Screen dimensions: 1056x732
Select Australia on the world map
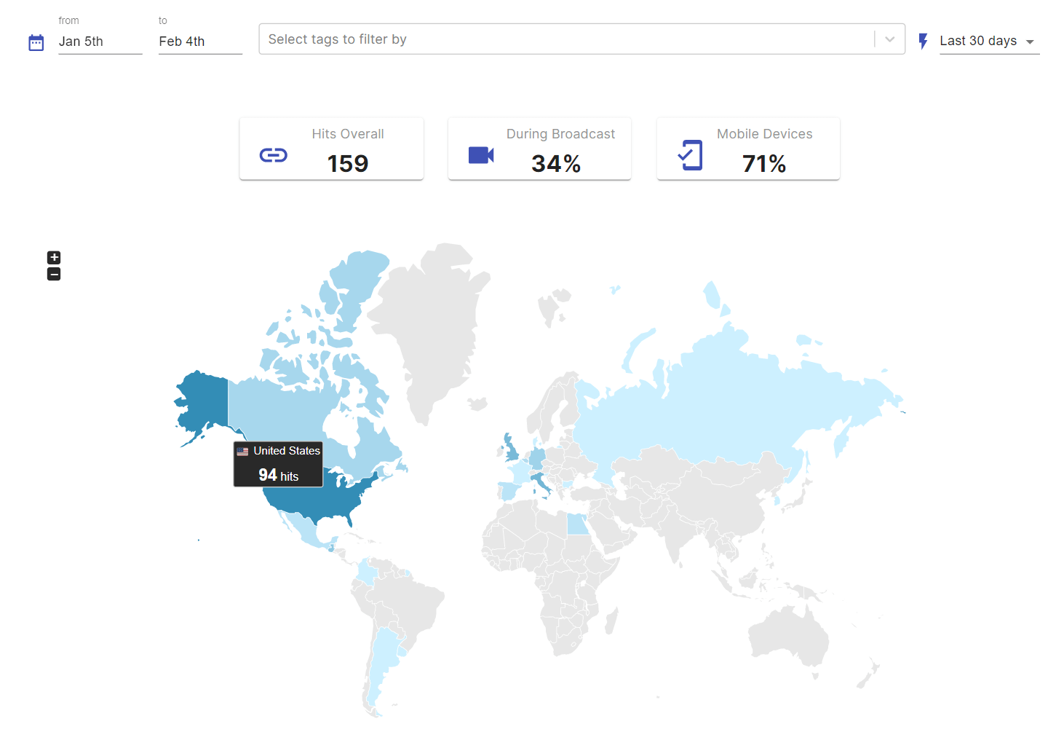tap(790, 635)
